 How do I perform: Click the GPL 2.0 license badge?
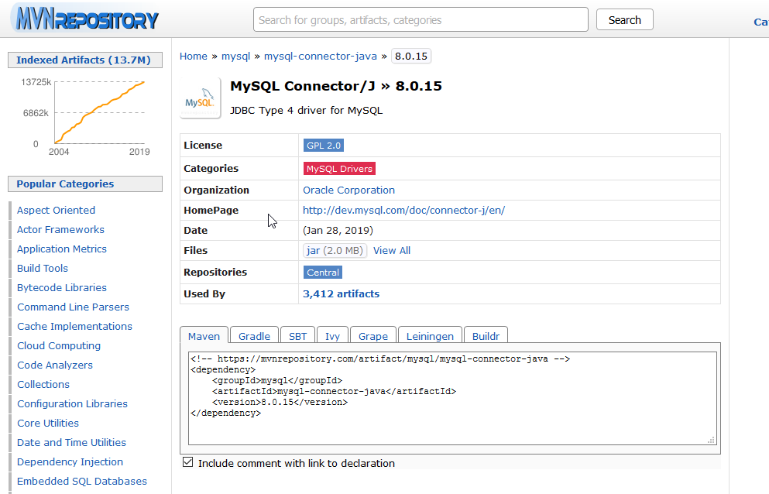point(324,146)
